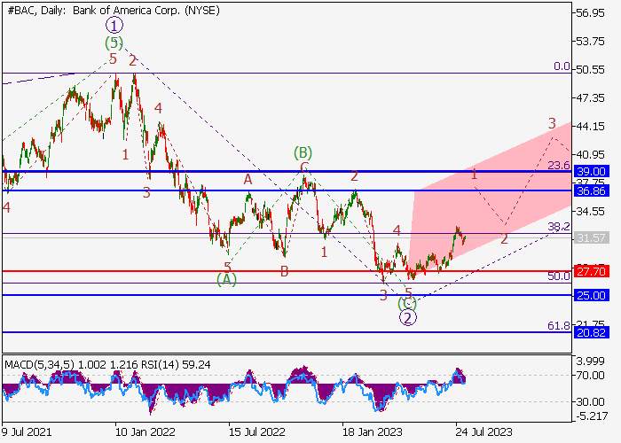The height and width of the screenshot is (443, 621).
Task: Select the circled wave 1 label at the top
Action: tap(114, 26)
